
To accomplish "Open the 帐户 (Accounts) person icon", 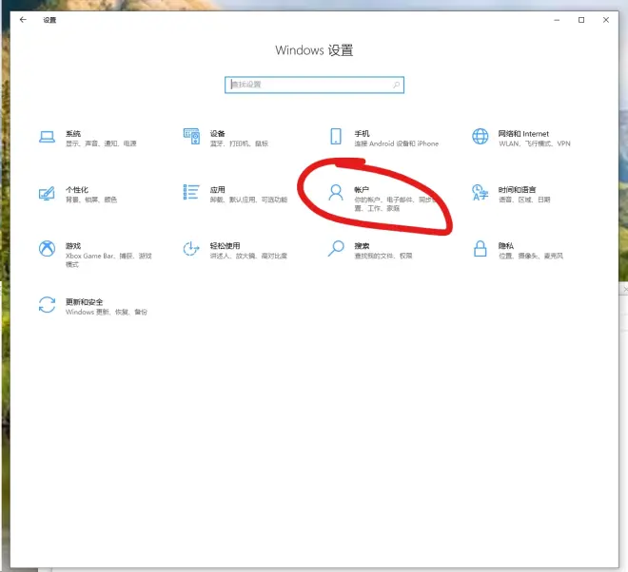I will point(336,192).
